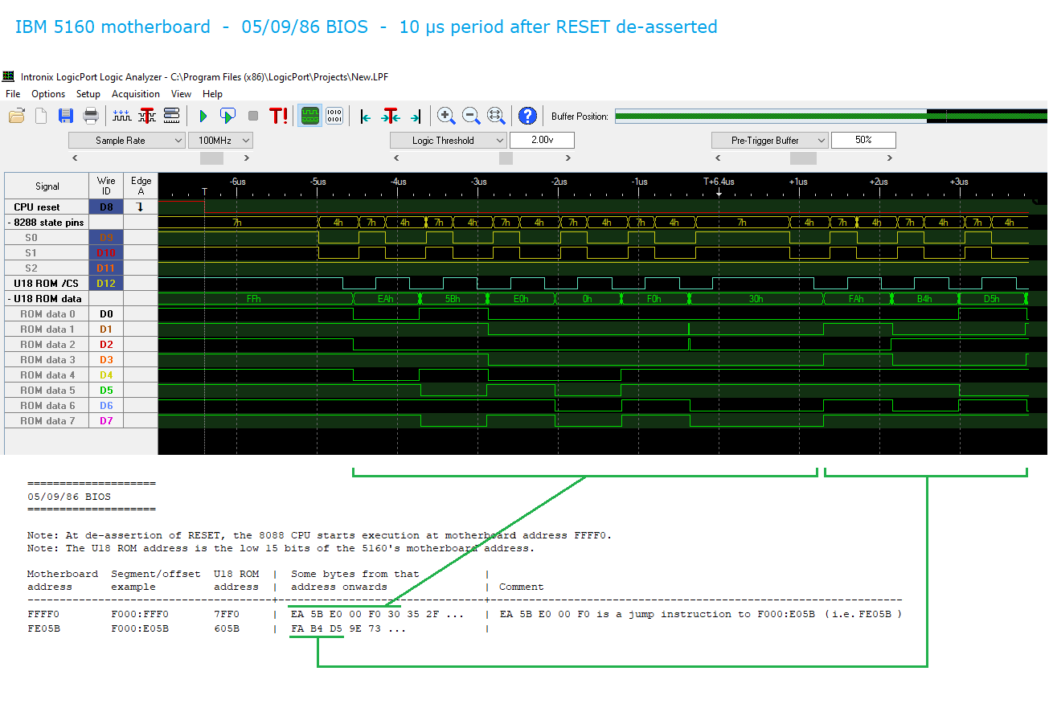Open the Setup menu
The image size is (1049, 708).
coord(88,94)
